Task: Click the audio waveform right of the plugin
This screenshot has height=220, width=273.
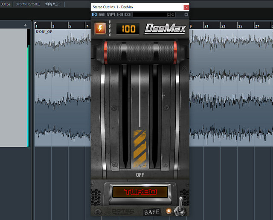Action: coord(231,88)
